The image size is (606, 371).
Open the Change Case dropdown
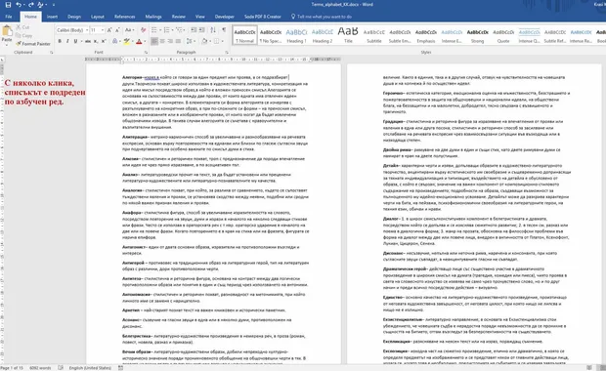tap(129, 30)
